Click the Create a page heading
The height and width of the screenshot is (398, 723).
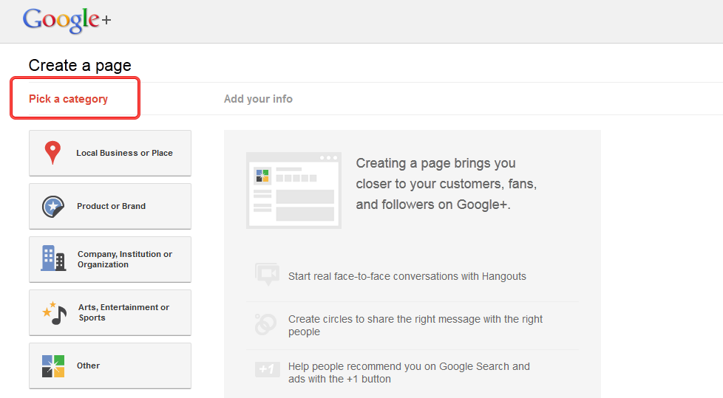(80, 66)
